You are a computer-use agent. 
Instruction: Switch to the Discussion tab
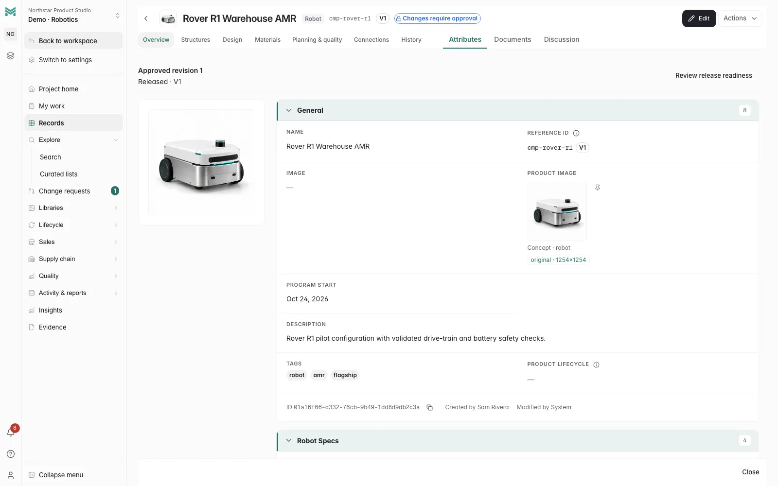pos(562,40)
